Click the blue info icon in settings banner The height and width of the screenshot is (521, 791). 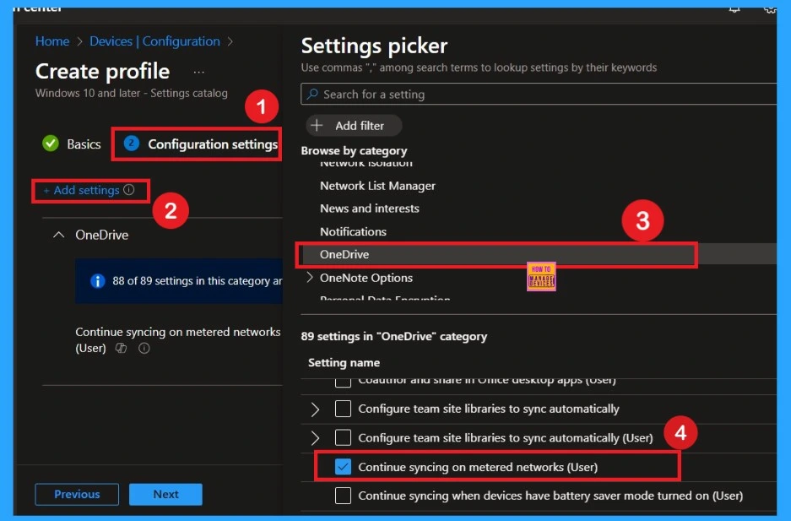97,281
